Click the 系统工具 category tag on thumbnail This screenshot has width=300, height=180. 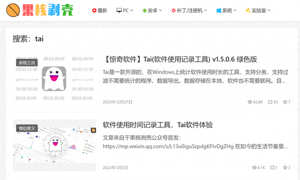pos(27,63)
